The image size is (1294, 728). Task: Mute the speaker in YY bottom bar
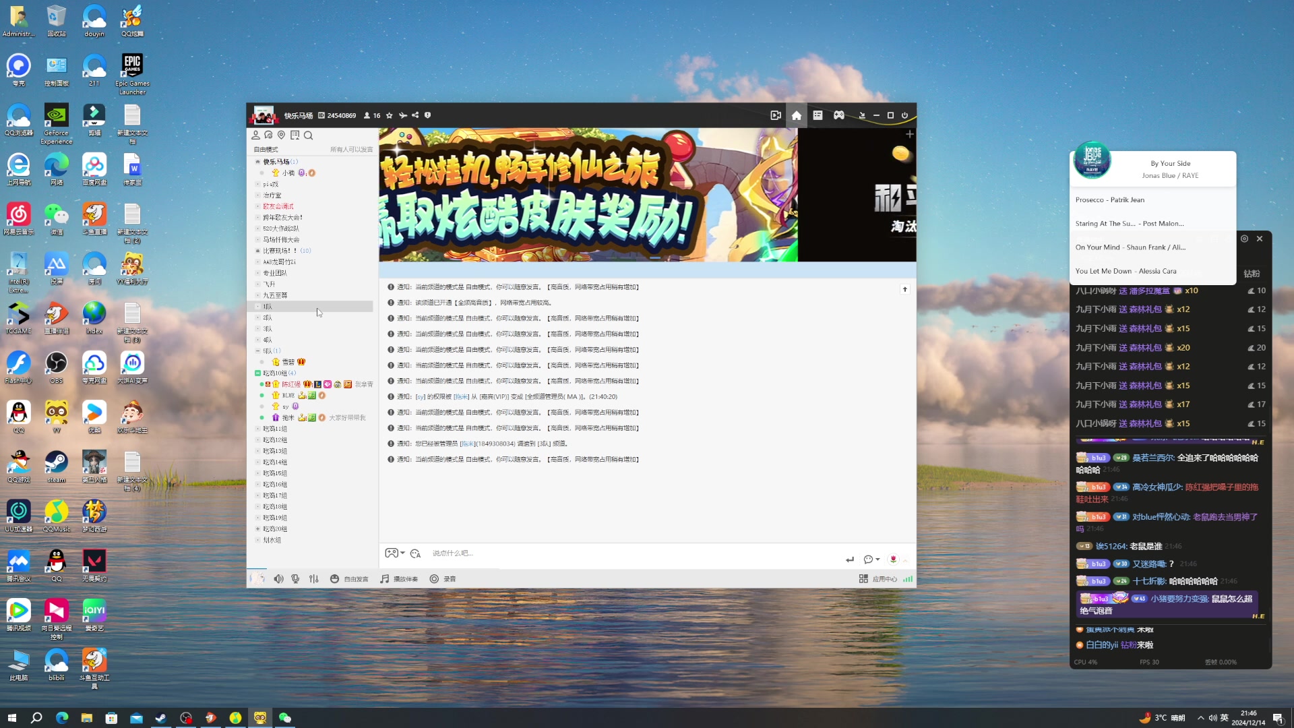point(278,579)
